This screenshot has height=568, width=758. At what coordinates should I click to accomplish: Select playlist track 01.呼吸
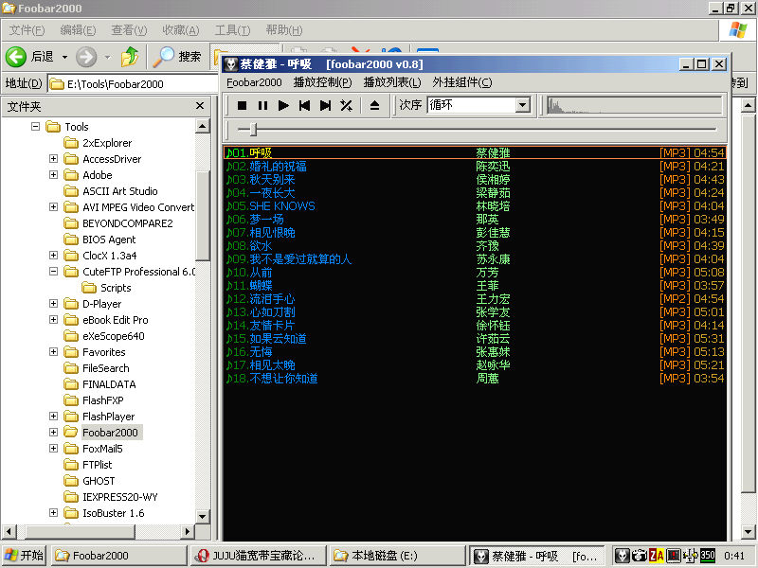tap(476, 152)
